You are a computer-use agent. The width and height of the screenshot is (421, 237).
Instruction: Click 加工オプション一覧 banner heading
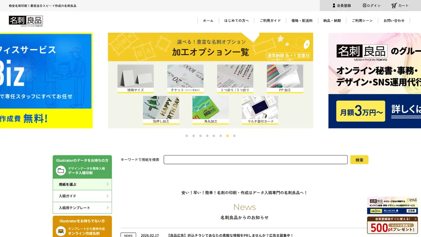pyautogui.click(x=210, y=52)
